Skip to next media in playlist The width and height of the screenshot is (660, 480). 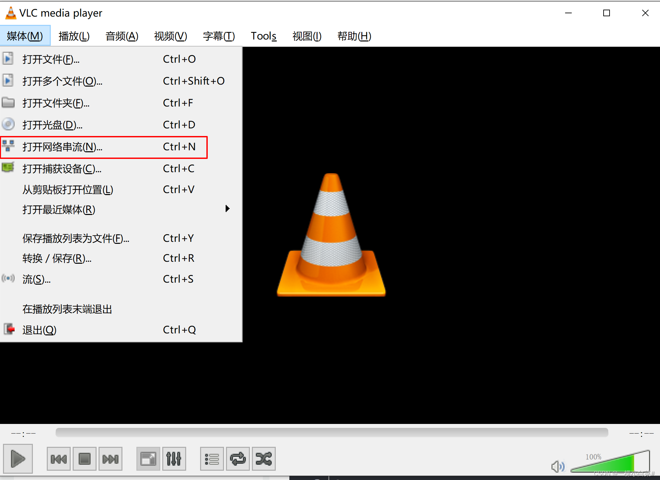pyautogui.click(x=110, y=459)
